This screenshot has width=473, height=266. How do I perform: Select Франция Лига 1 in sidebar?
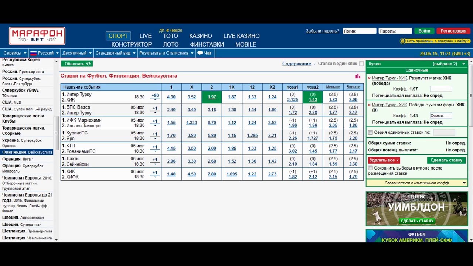click(18, 159)
